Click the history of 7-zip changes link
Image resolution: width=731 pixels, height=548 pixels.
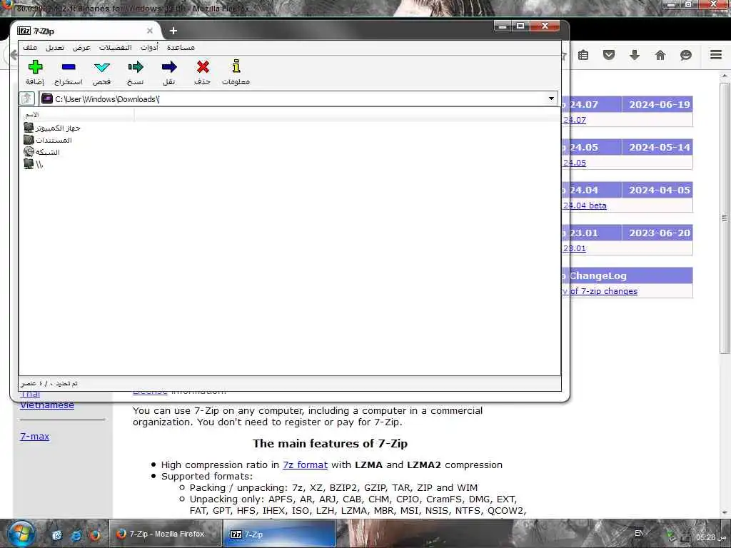600,291
